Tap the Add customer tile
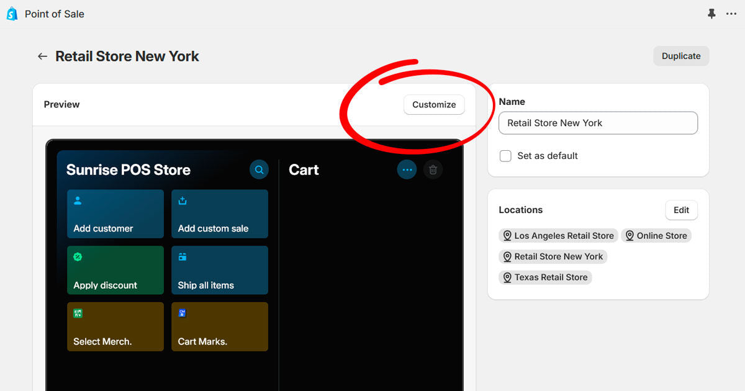This screenshot has width=745, height=391. click(115, 213)
